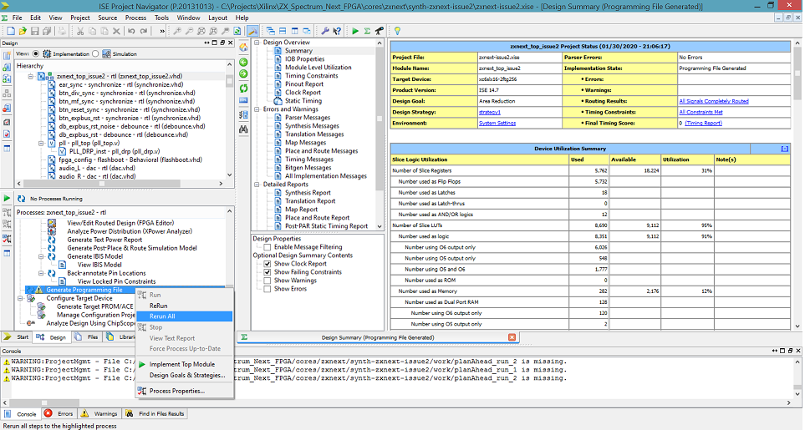Open the Errors console tab

click(59, 413)
